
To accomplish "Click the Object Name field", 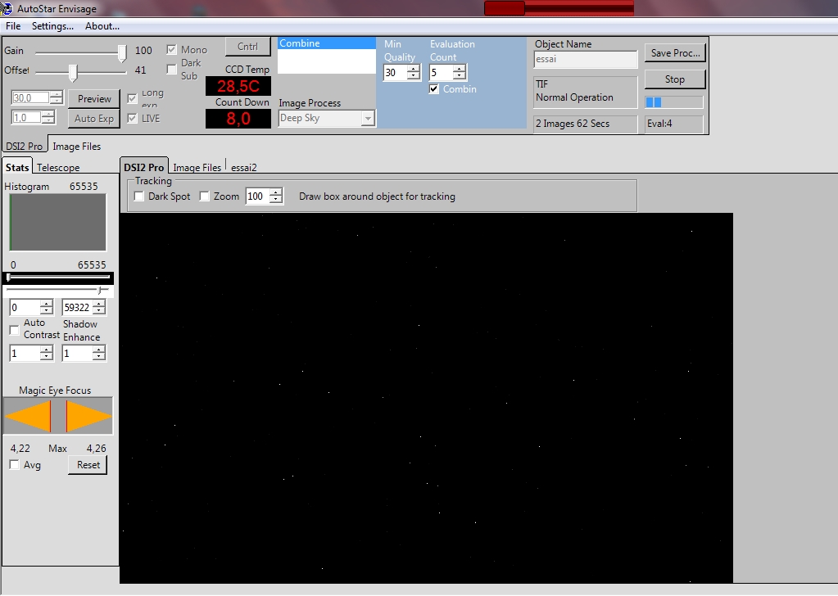I will click(x=586, y=59).
